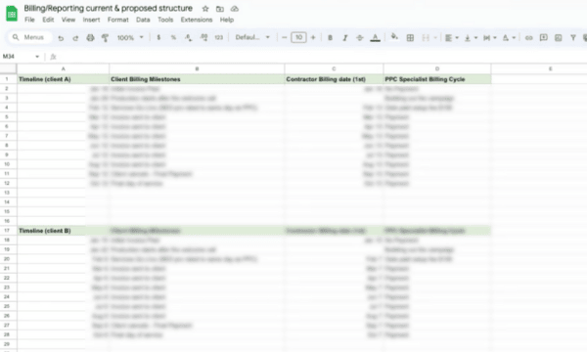Open the zoom 100% dropdown
The image size is (587, 352).
(130, 38)
